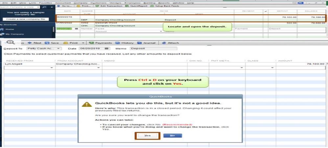Print the deposit from toolbar
The height and width of the screenshot is (148, 328).
[71, 43]
